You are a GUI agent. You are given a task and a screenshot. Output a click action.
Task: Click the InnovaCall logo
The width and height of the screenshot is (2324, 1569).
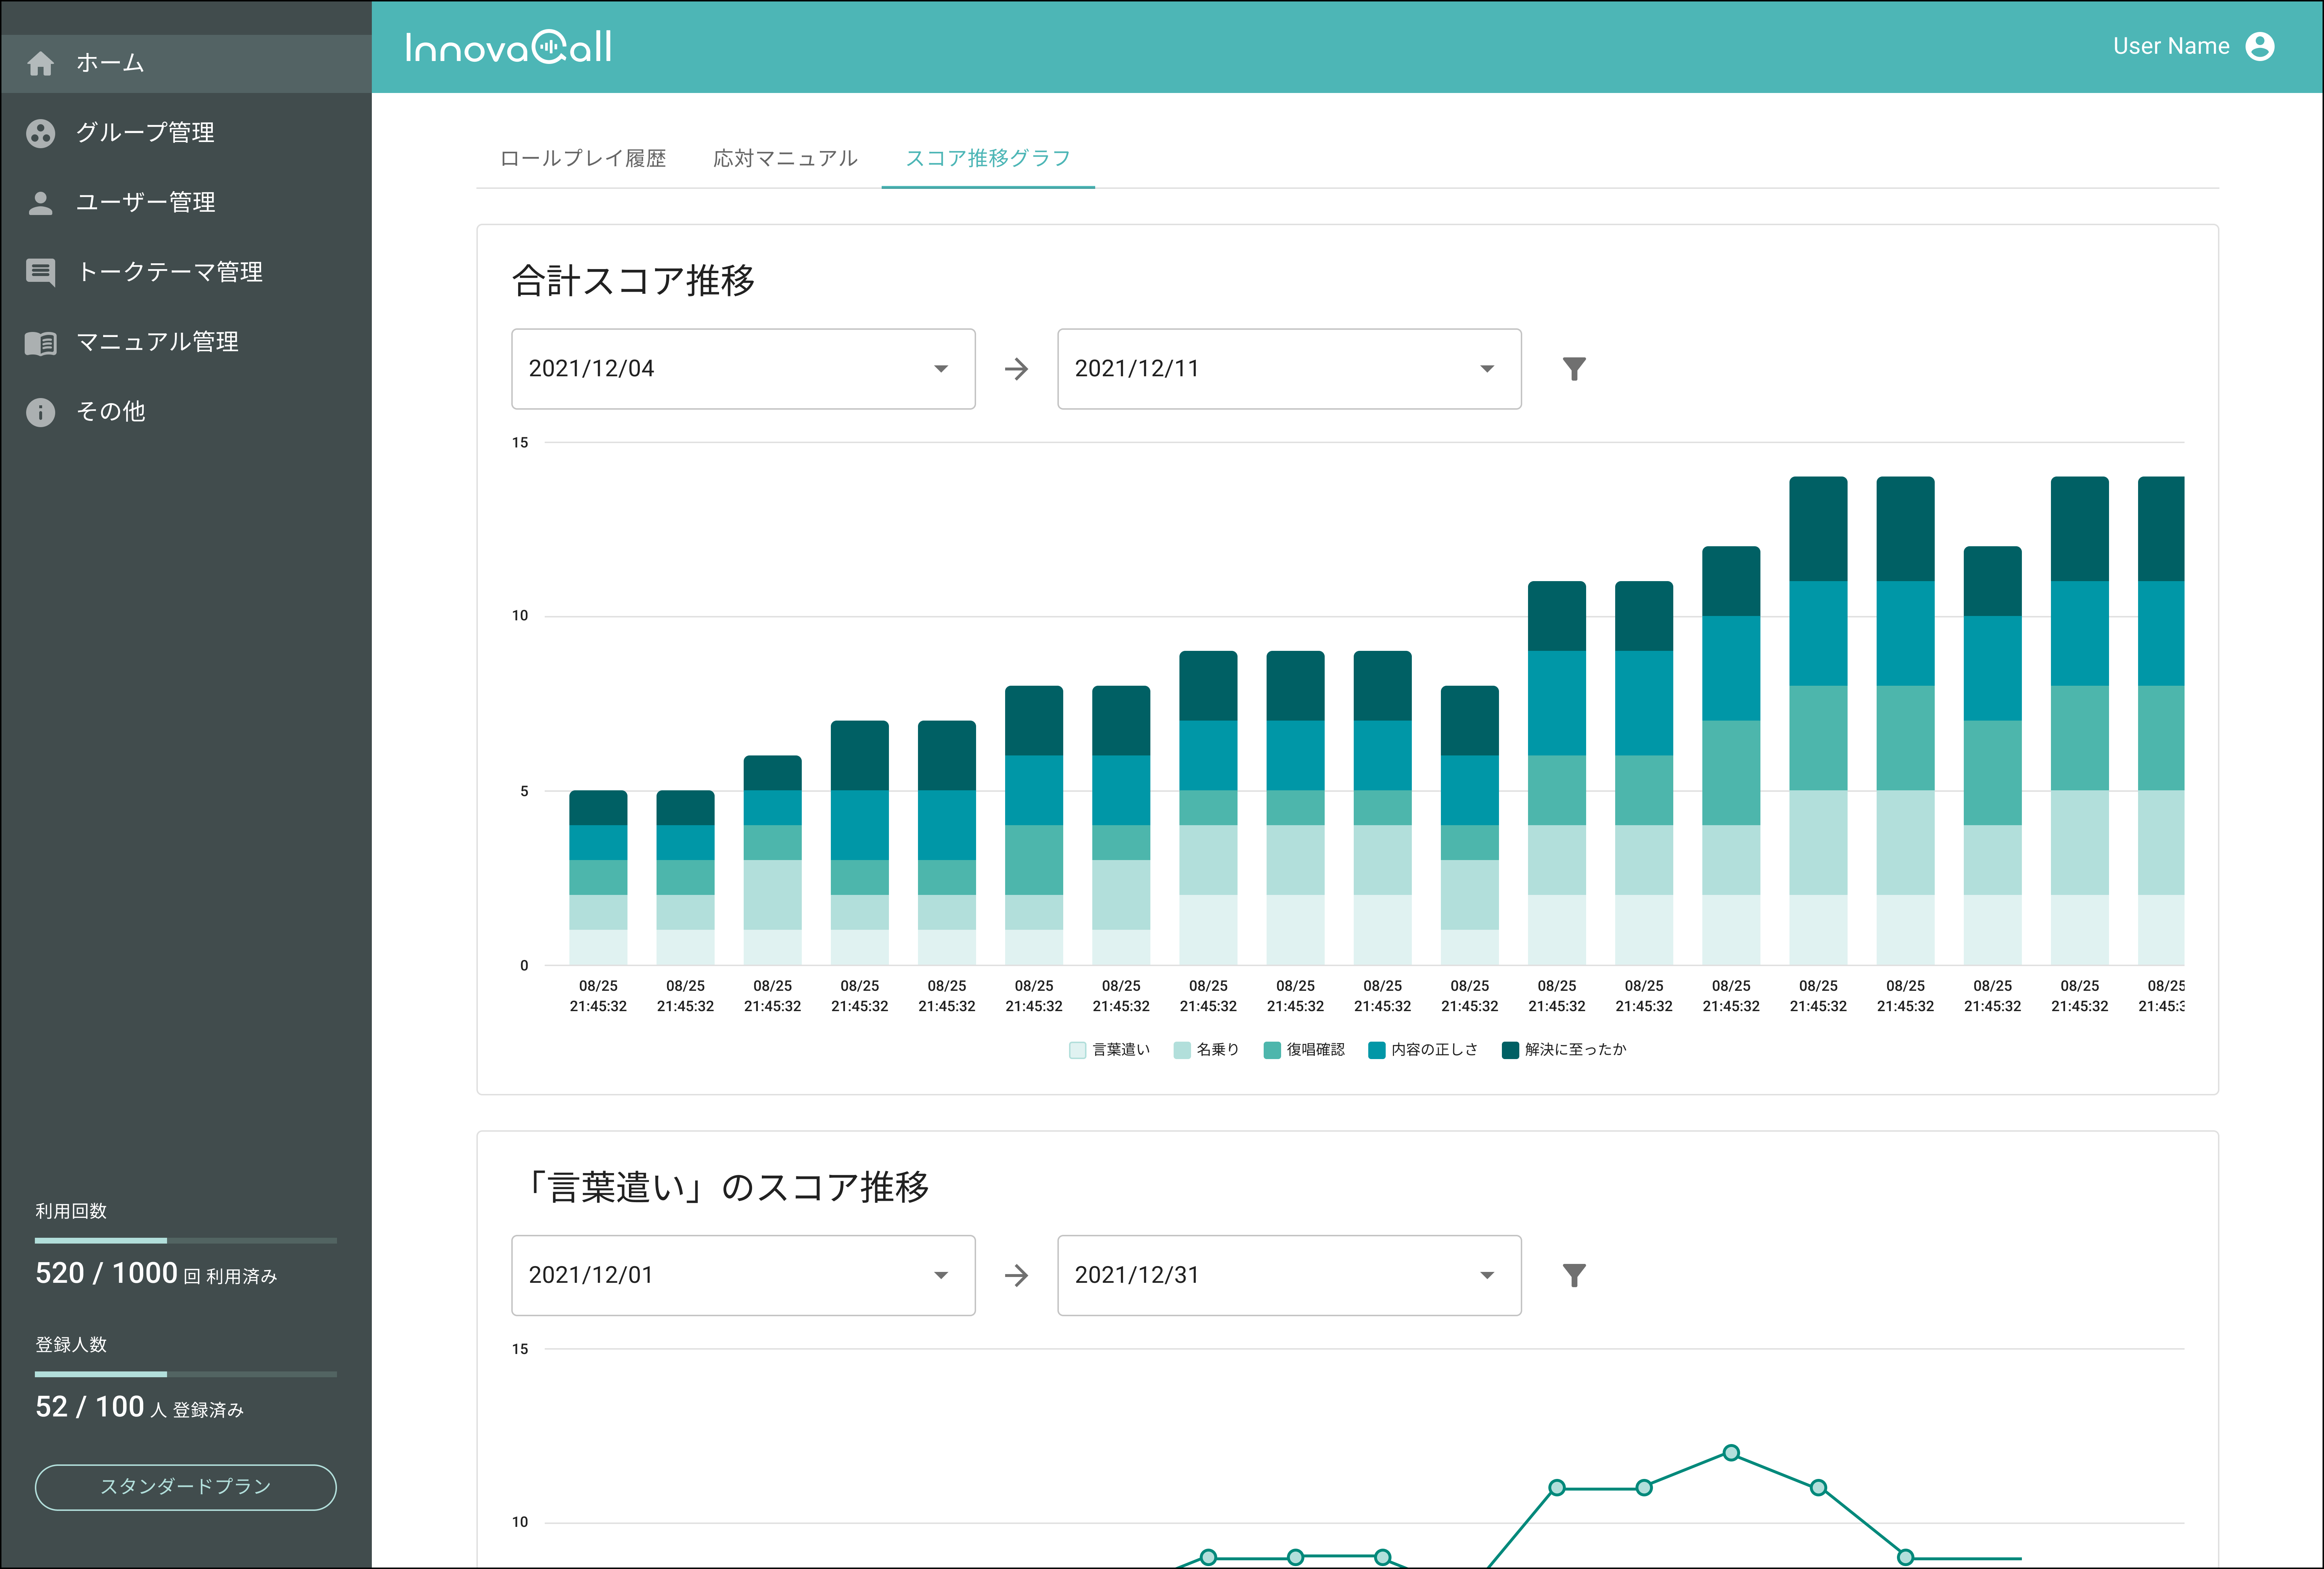click(x=508, y=47)
